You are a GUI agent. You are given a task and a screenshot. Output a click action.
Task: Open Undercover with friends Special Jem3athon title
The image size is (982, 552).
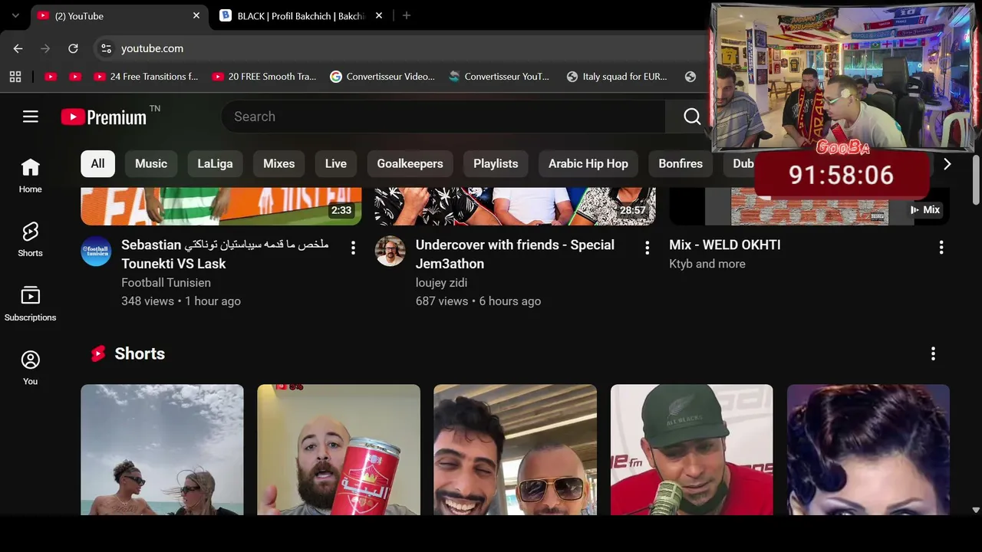[515, 254]
